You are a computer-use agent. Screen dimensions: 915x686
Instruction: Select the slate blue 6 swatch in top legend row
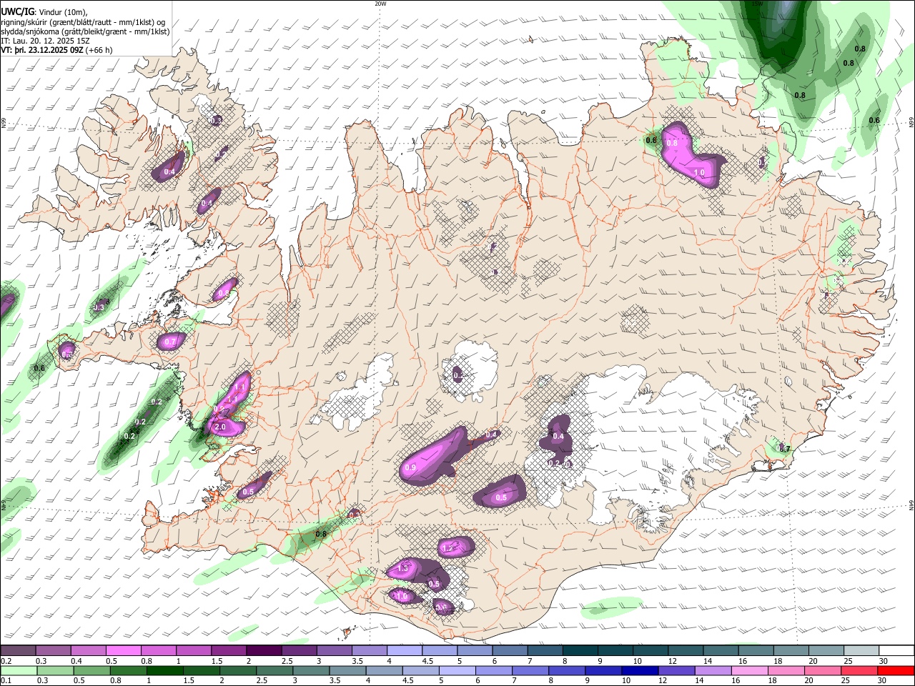510,650
